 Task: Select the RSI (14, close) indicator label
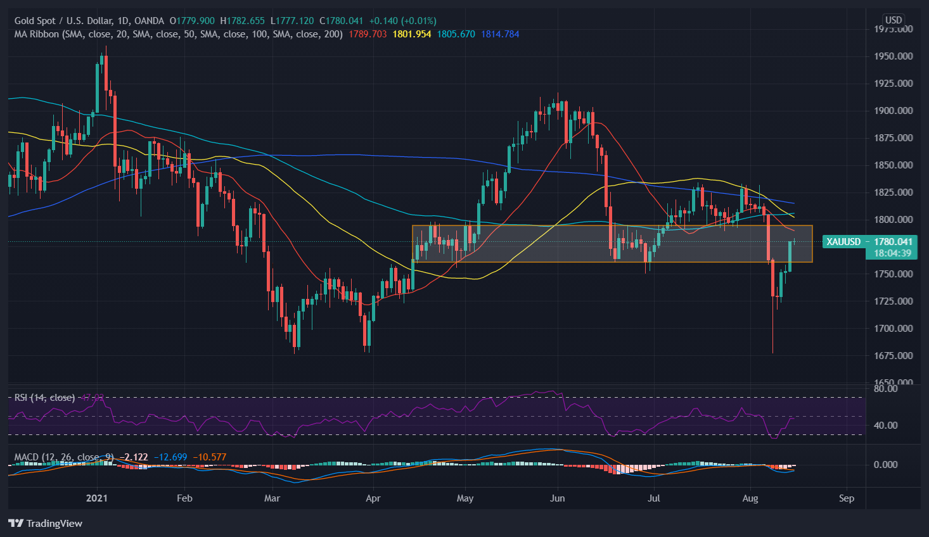tap(44, 398)
